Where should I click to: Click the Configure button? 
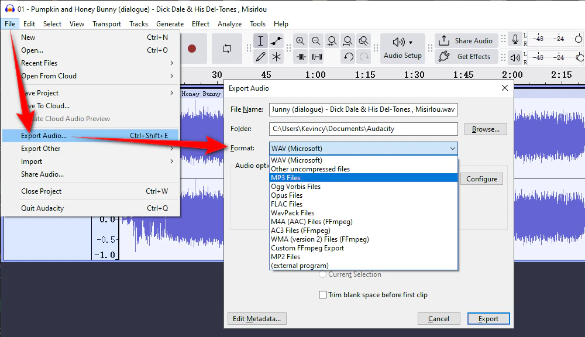[x=481, y=179]
